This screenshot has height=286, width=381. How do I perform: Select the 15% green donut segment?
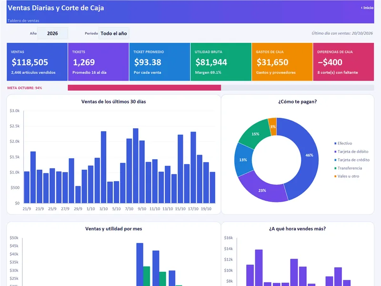255,134
